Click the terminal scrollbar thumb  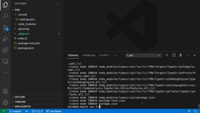tap(199, 106)
